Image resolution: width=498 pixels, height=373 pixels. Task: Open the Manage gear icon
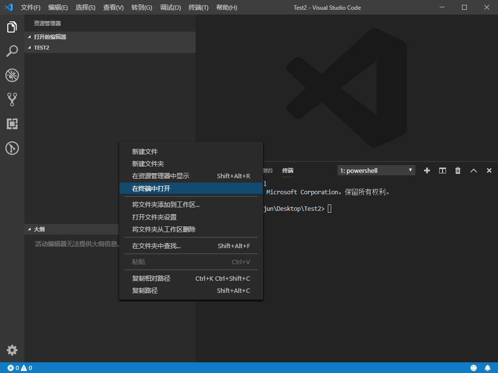click(12, 350)
